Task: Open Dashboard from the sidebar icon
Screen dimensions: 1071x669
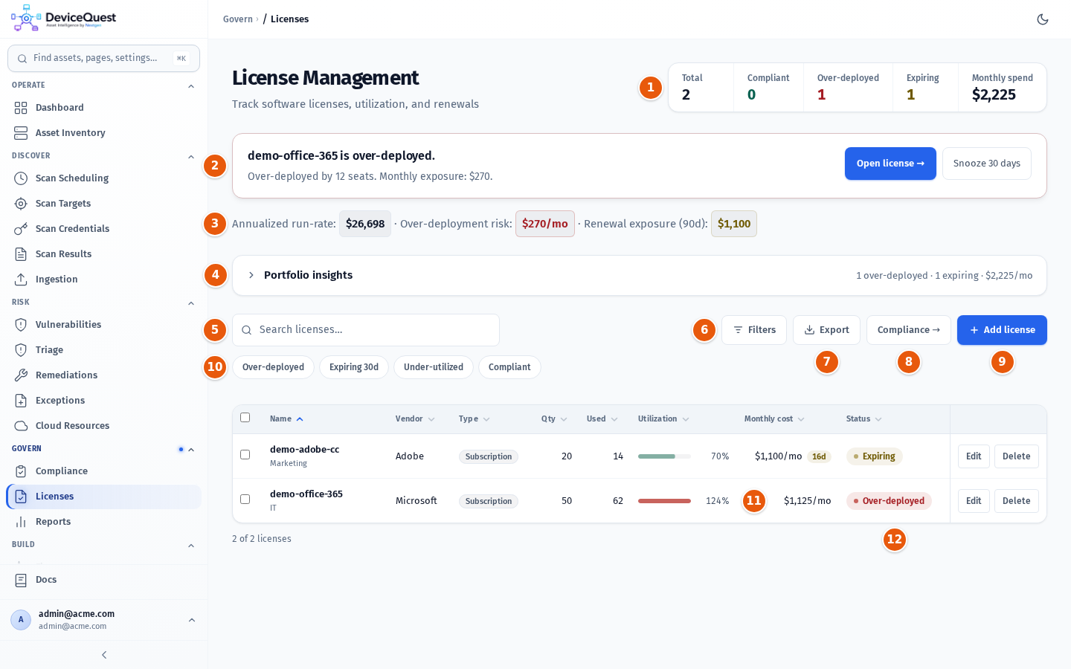Action: [x=21, y=108]
